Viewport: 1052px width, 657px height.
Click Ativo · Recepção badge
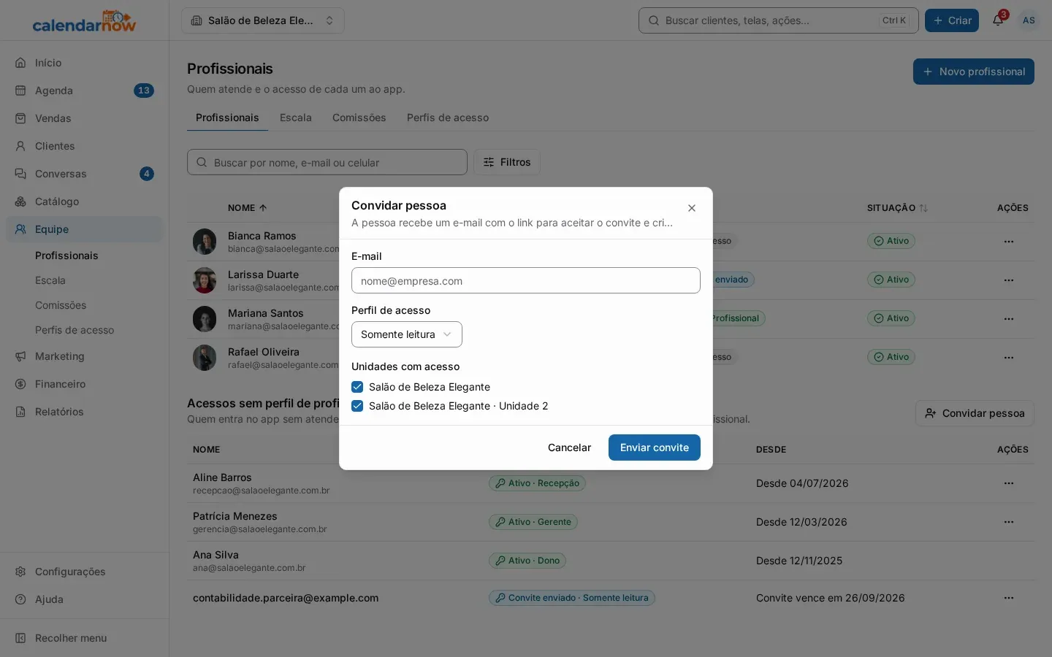(537, 483)
